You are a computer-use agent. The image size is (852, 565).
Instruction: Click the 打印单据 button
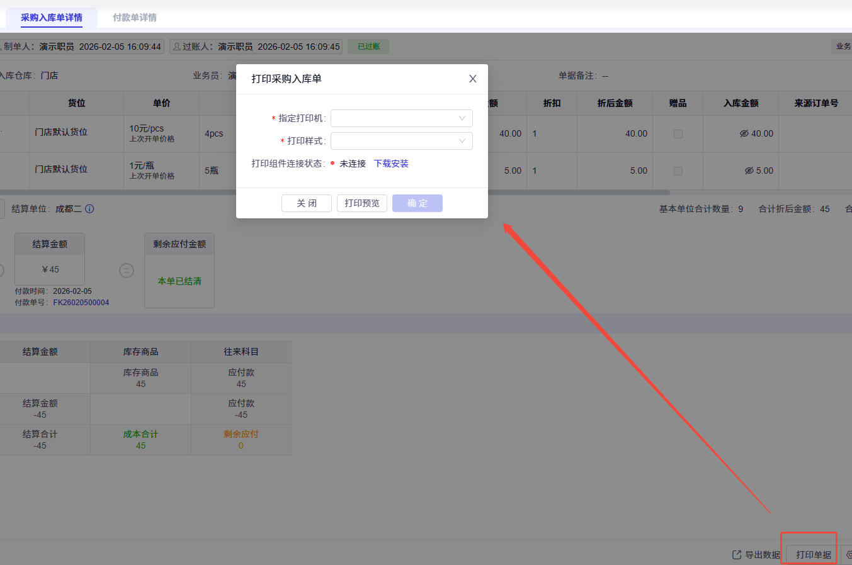click(x=814, y=554)
